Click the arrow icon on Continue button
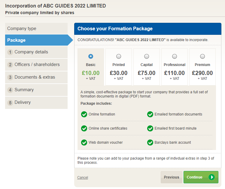The width and height of the screenshot is (225, 189). 212,177
